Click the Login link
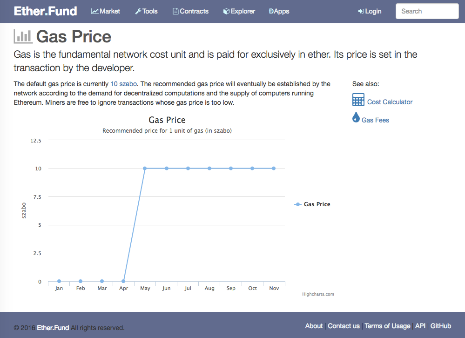 (370, 11)
